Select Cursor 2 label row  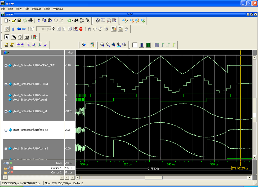click(38, 172)
